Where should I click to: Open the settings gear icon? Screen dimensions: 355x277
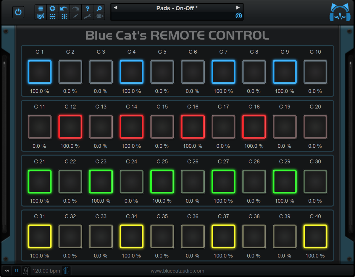click(52, 8)
